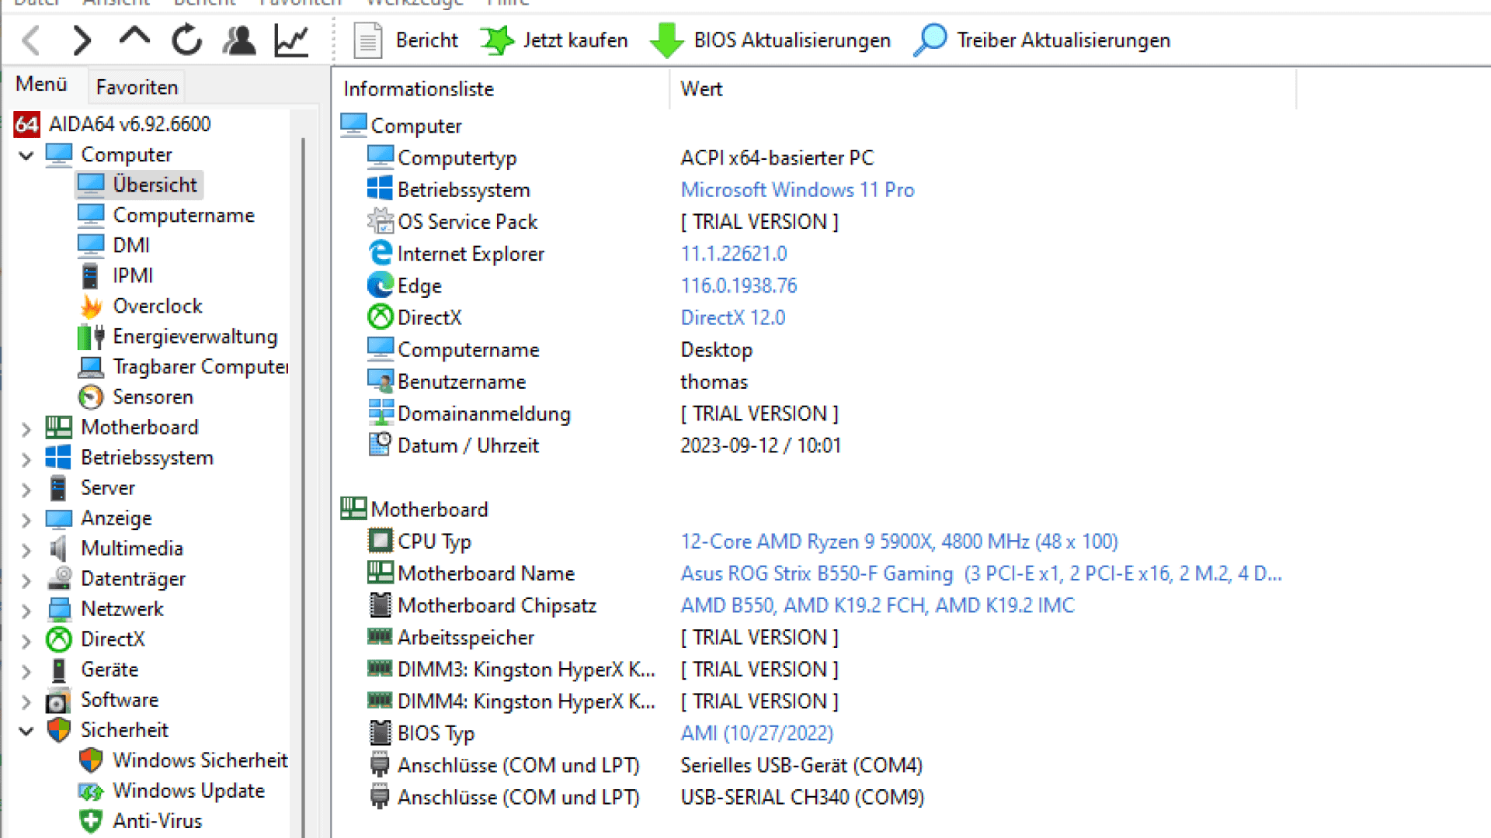Click the up-level arrow icon
The width and height of the screenshot is (1491, 838).
click(x=134, y=37)
